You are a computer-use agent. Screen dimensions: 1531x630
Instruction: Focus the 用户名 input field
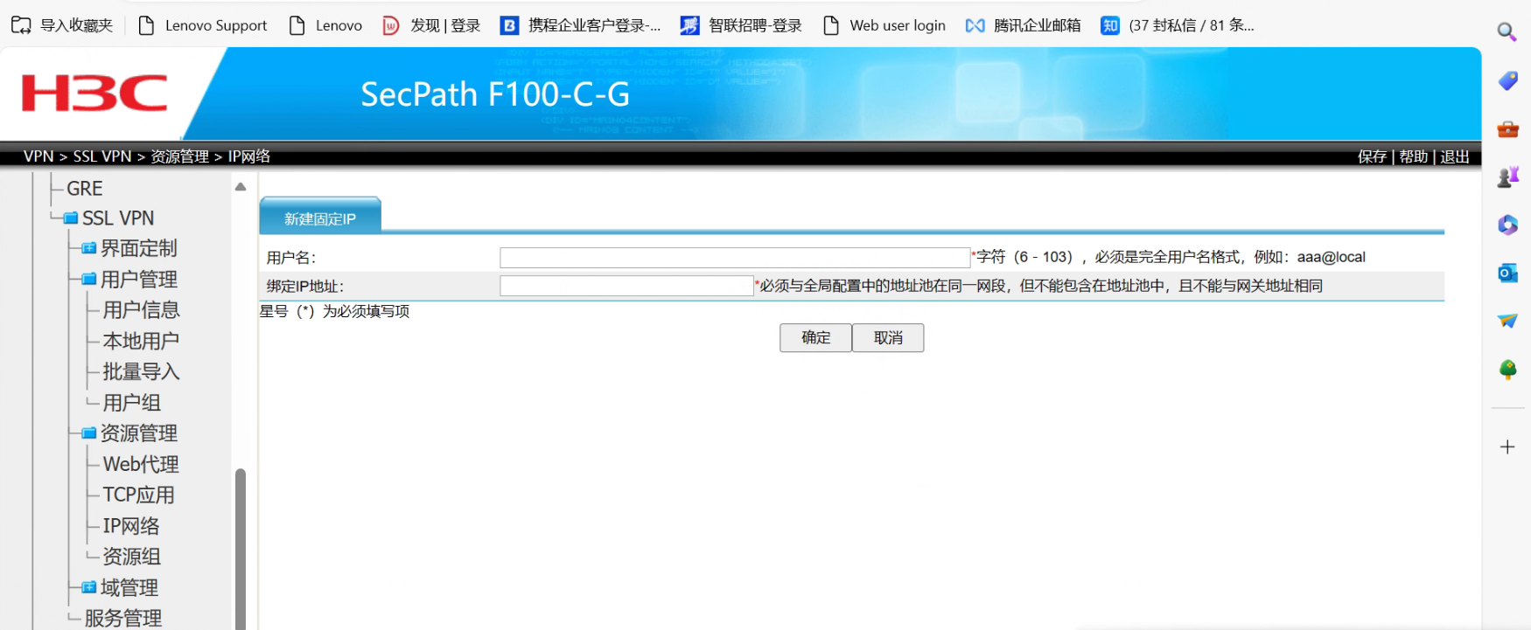735,258
